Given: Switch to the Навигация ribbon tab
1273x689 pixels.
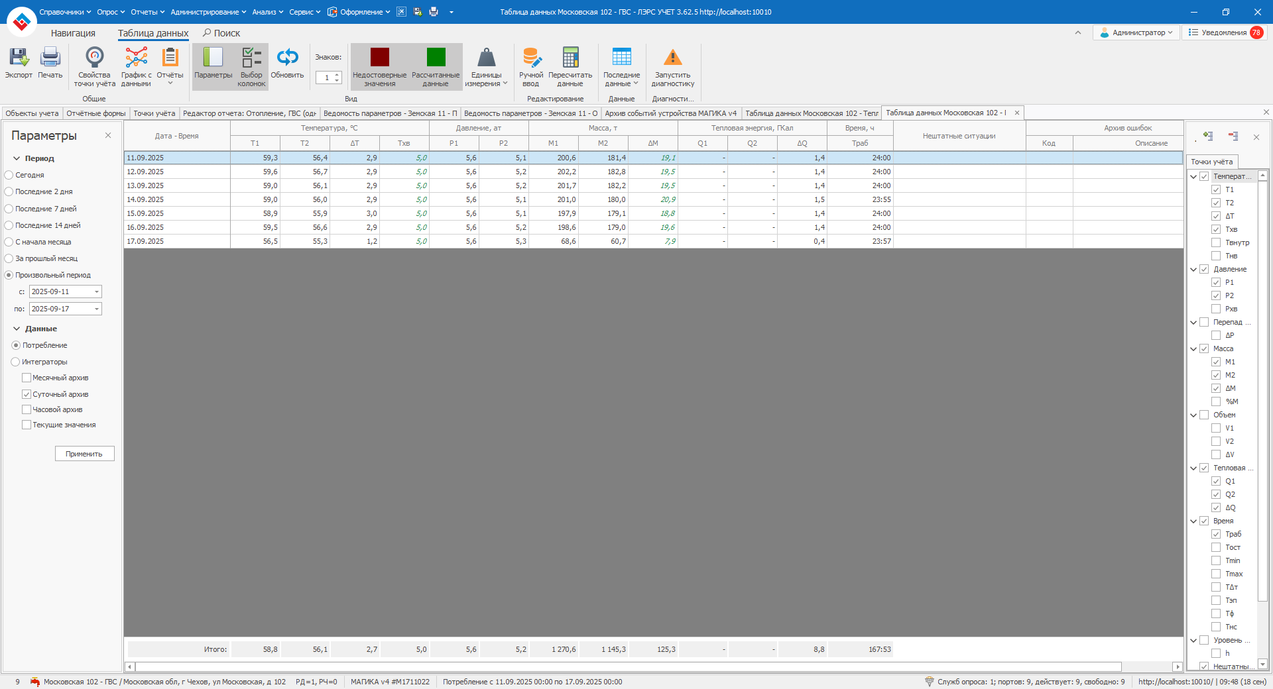Looking at the screenshot, I should pos(73,33).
